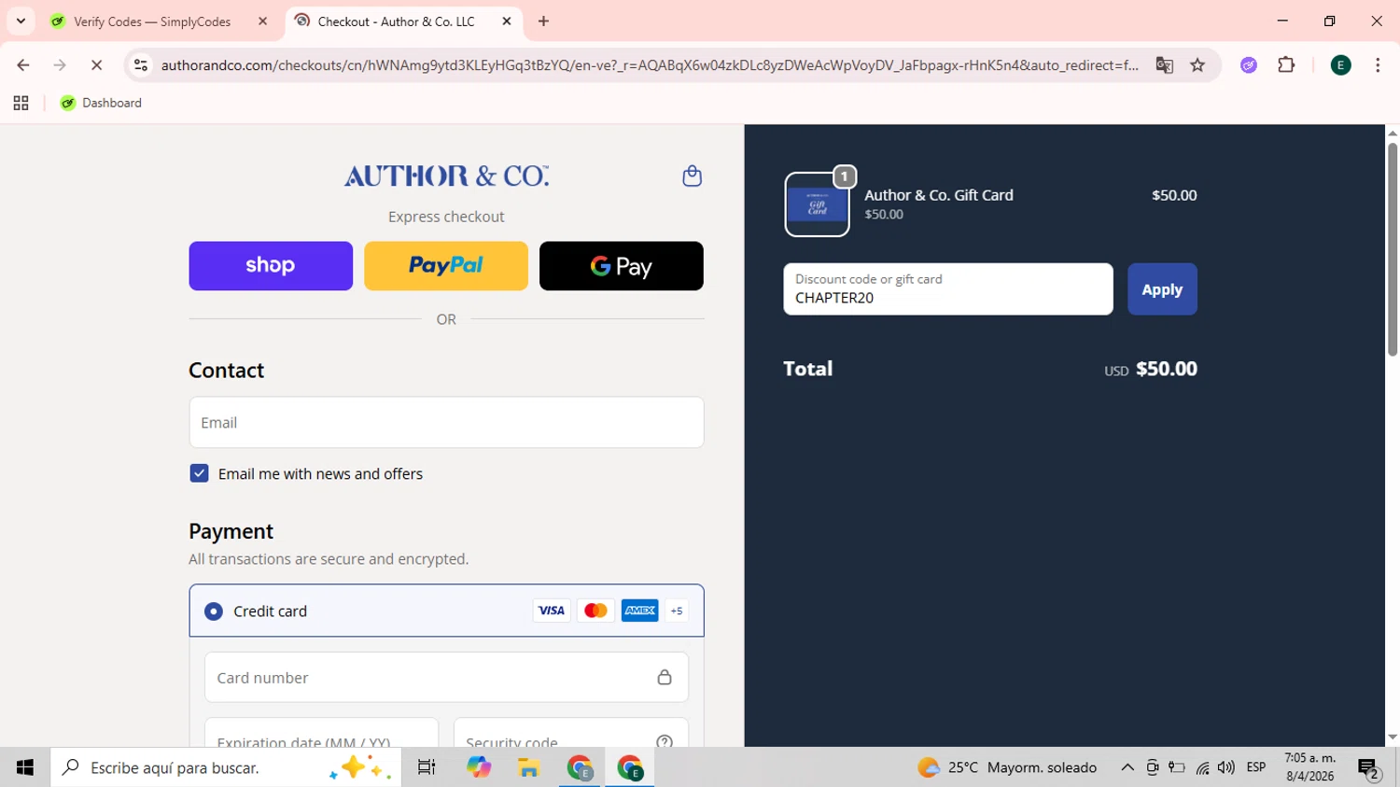1400x787 pixels.
Task: Select the Credit card payment option
Action: [x=214, y=611]
